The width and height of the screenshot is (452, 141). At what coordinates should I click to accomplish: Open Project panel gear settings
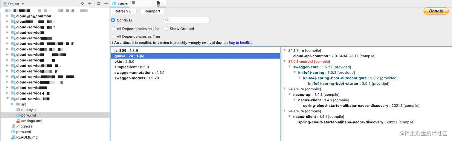(99, 4)
